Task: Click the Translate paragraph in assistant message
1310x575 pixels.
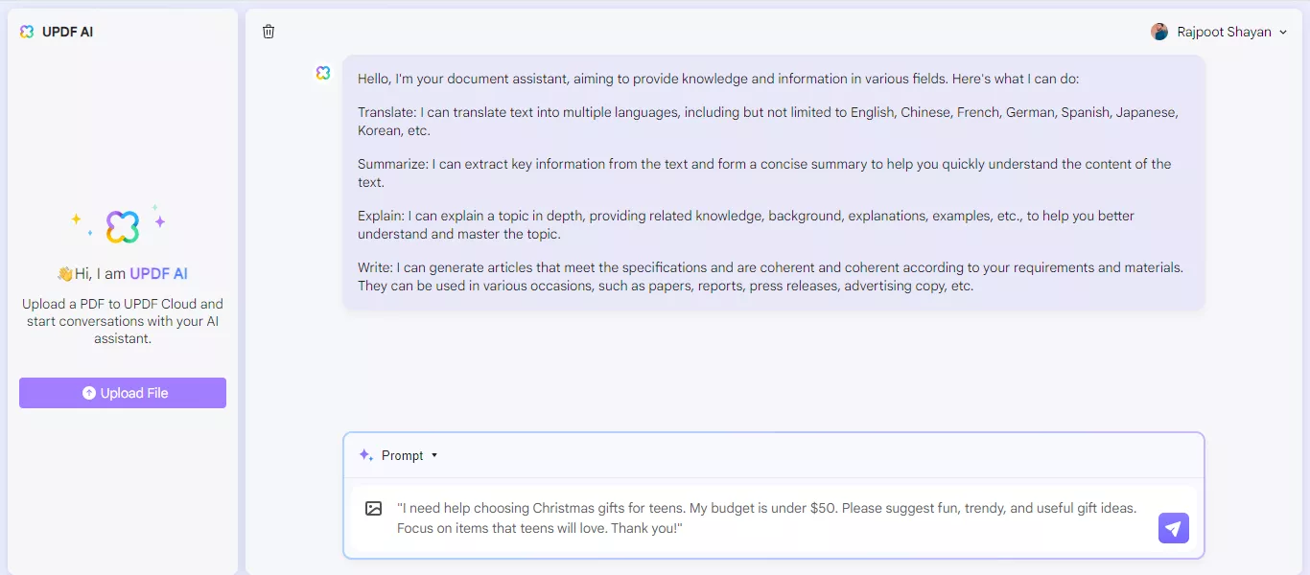Action: tap(767, 122)
